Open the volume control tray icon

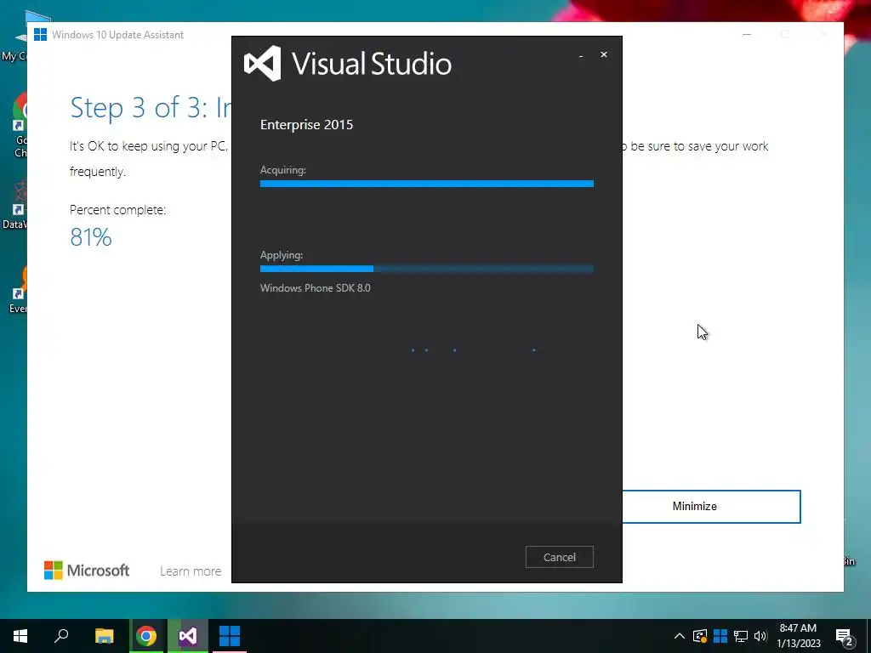pos(760,636)
